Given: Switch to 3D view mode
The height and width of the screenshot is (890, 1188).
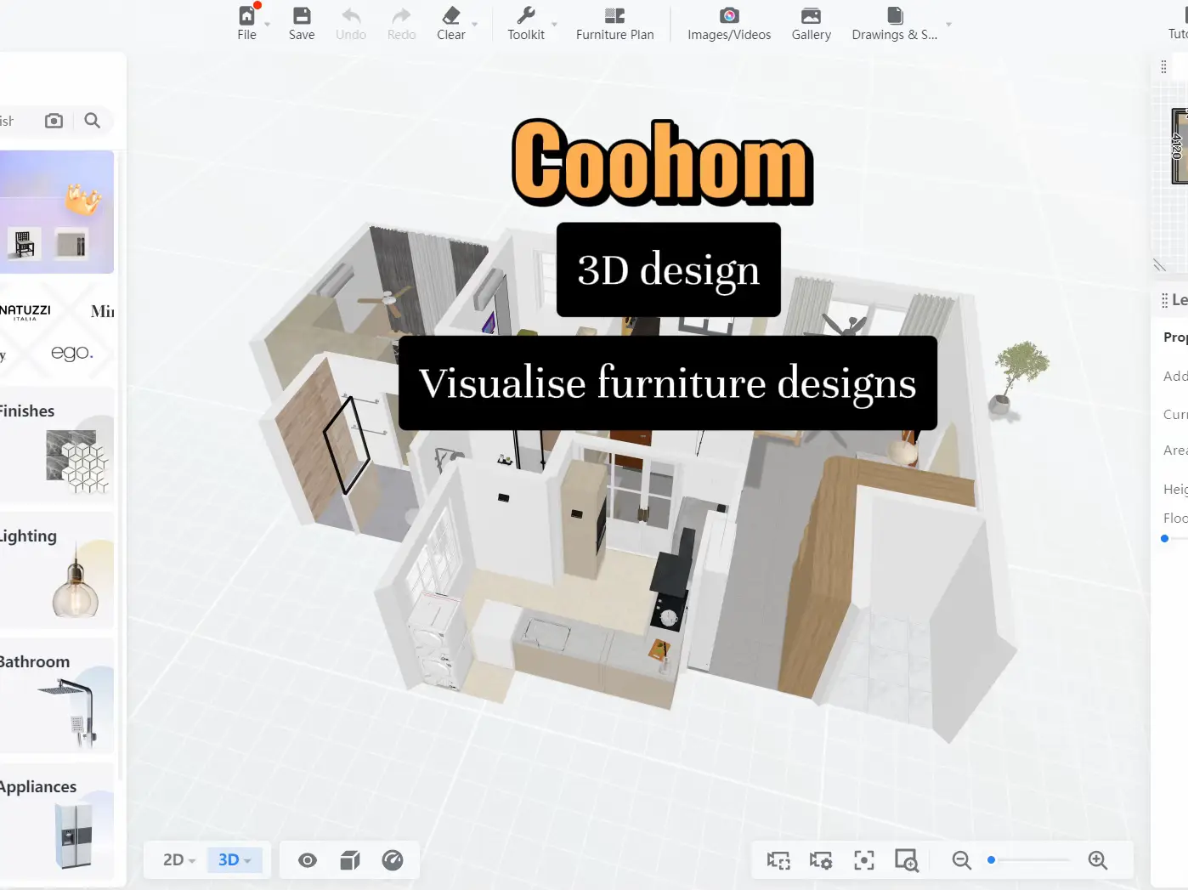Looking at the screenshot, I should [x=234, y=859].
